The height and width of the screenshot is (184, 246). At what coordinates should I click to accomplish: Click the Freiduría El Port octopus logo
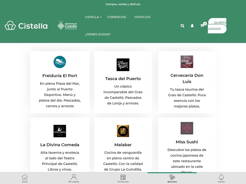[x=60, y=62]
